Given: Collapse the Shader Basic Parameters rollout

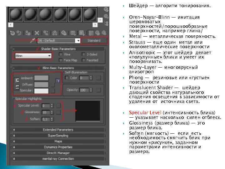Looking at the screenshot, I should click(58, 49).
